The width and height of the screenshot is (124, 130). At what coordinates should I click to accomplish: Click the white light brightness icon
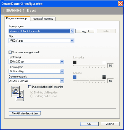(x=104, y=62)
